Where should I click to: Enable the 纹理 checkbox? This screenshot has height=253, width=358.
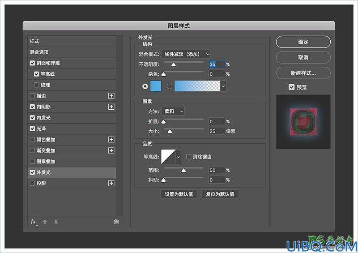[37, 85]
